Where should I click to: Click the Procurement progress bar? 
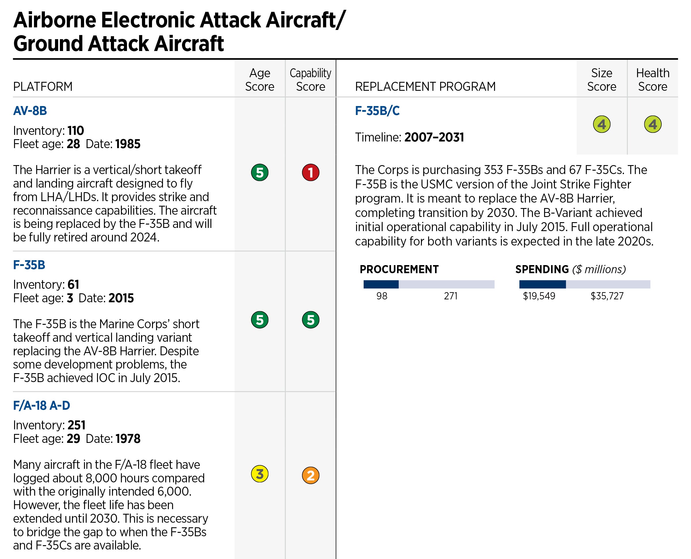(429, 284)
